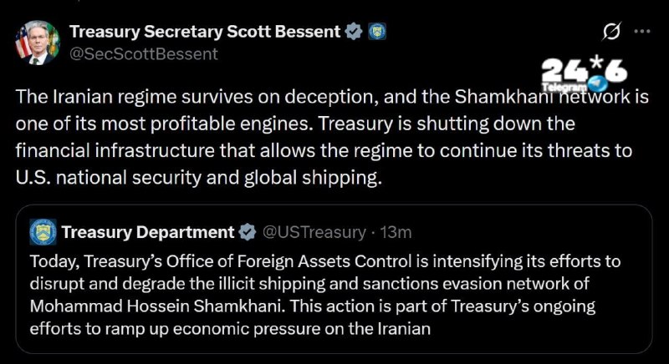Click the quoted post's last line 'efforts to ramp up'
Viewport: 669px width, 364px height.
pos(230,329)
